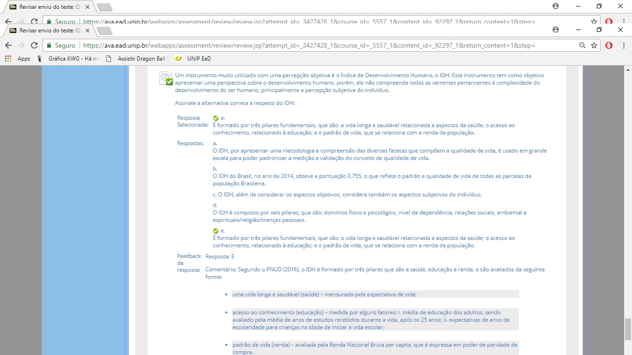Click the question status icon with green check
Image resolution: width=632 pixels, height=355 pixels.
pyautogui.click(x=166, y=78)
